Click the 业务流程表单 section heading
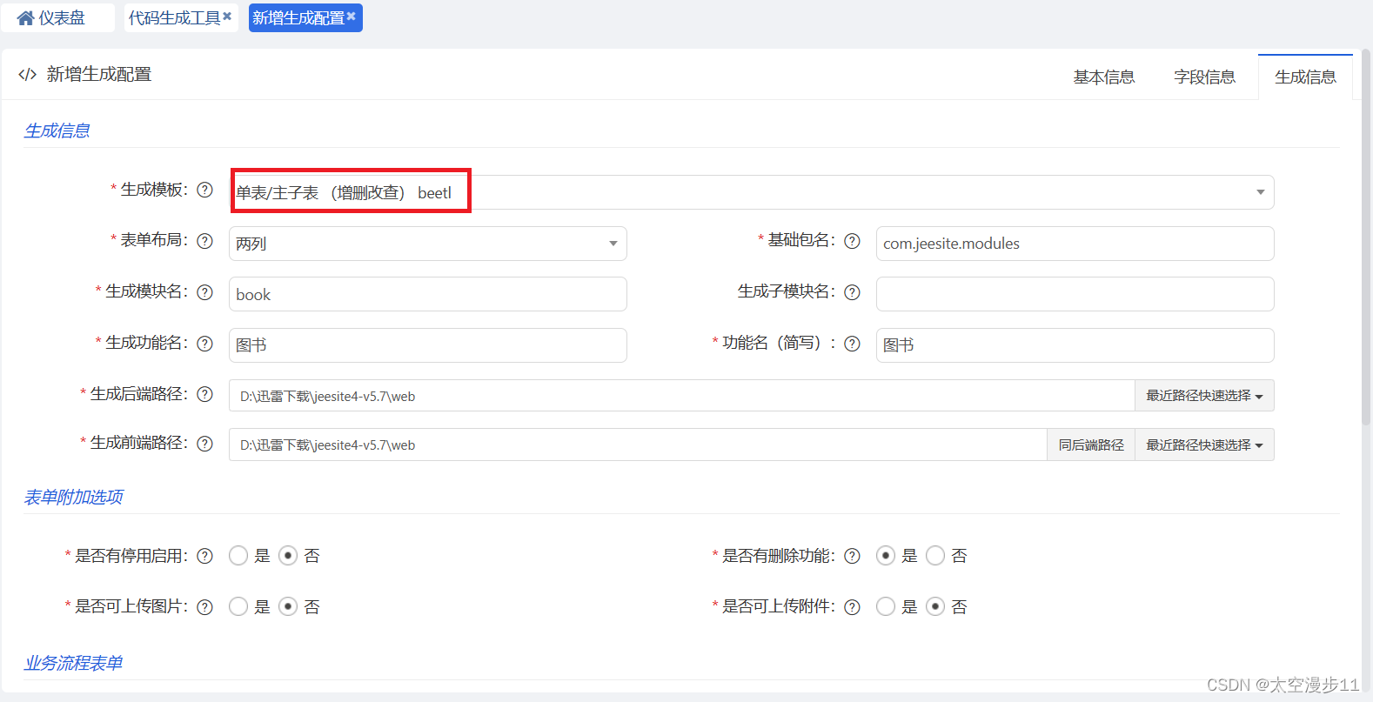1373x702 pixels. (74, 663)
